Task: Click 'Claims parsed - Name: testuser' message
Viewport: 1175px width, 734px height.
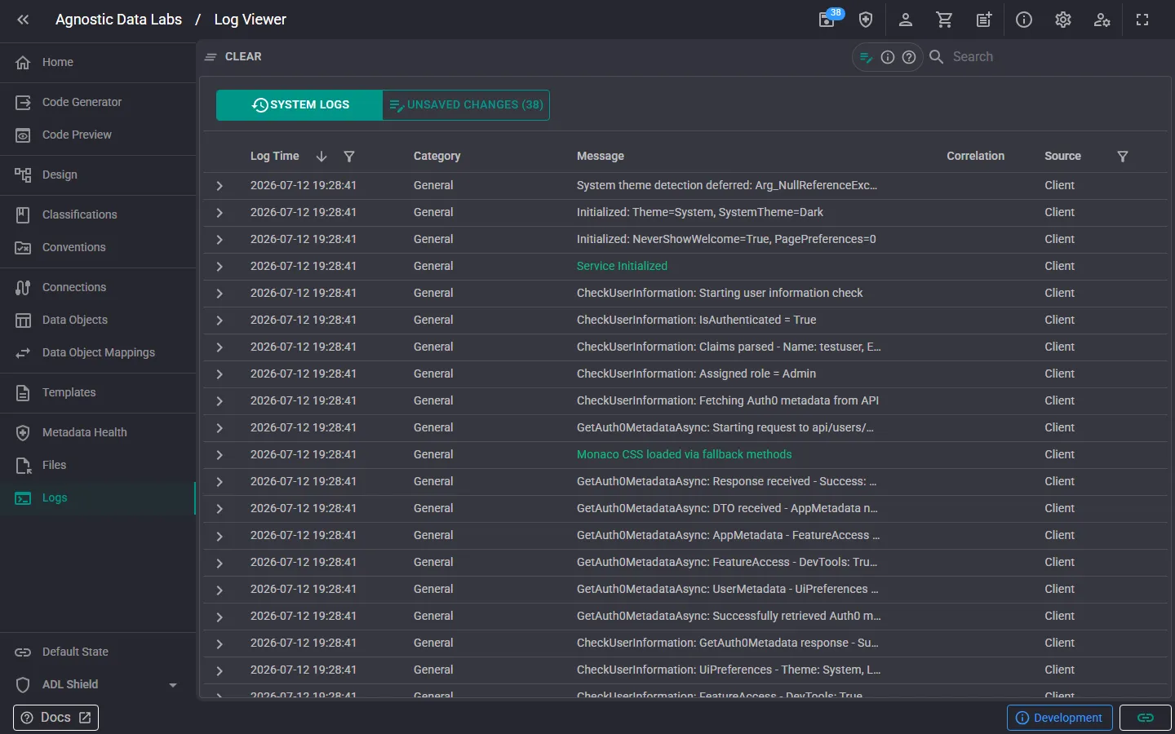Action: tap(729, 347)
